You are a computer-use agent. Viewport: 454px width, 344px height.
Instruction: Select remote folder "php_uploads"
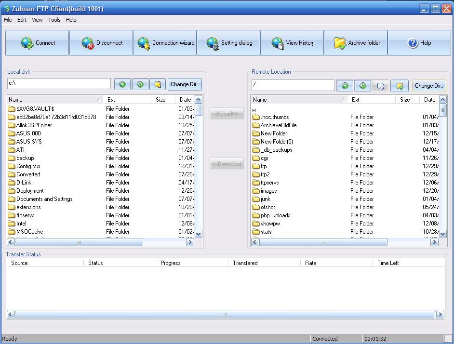(x=275, y=215)
